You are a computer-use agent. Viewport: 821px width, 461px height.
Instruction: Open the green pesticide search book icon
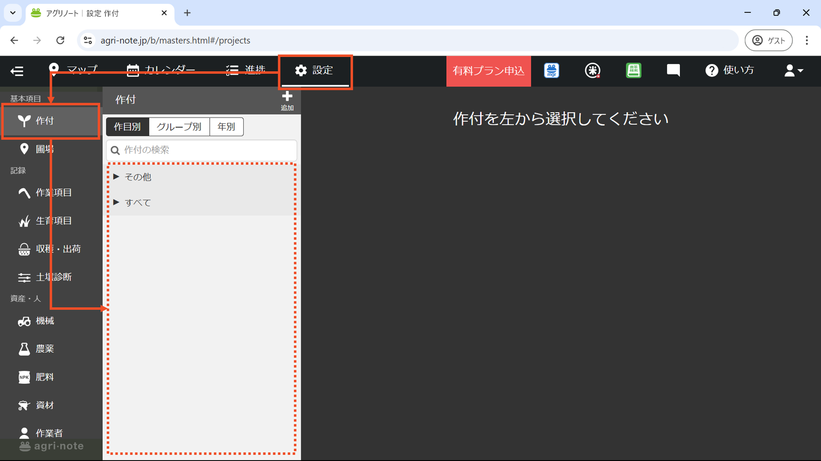[x=633, y=70]
